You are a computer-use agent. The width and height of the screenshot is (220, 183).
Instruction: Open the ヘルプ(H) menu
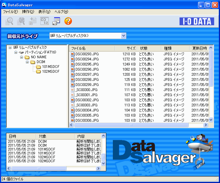[x=61, y=12]
